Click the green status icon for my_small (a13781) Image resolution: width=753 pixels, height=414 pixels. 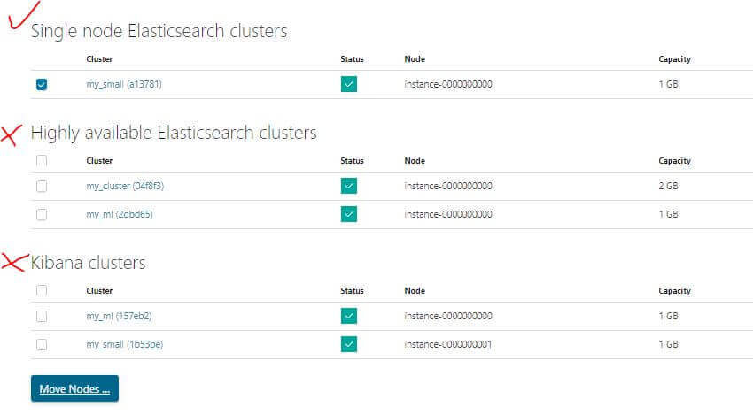point(349,84)
